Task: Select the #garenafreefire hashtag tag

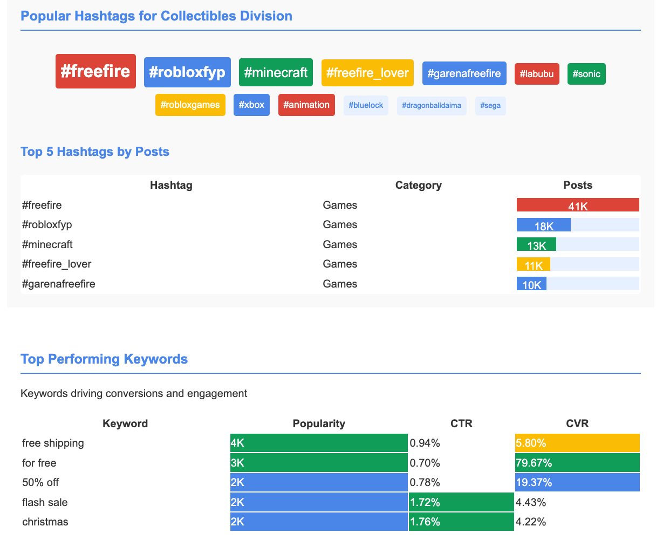Action: pyautogui.click(x=464, y=73)
